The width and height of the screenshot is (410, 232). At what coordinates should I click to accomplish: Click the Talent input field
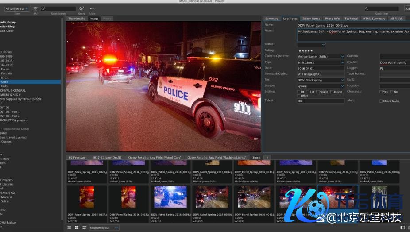pos(321,101)
